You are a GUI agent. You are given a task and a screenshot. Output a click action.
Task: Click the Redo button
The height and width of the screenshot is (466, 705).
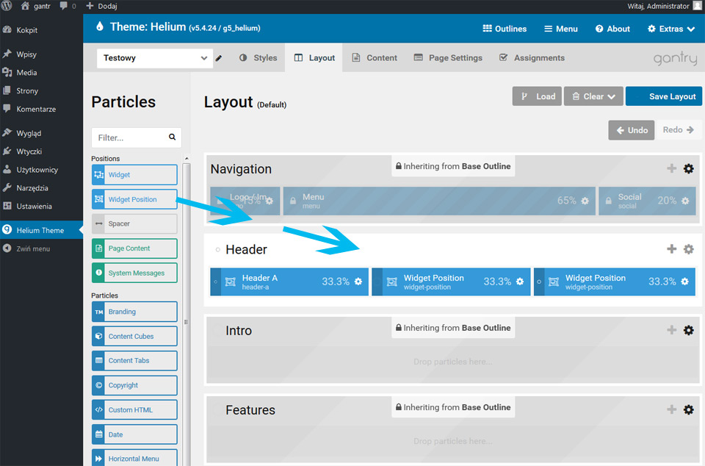(x=678, y=130)
